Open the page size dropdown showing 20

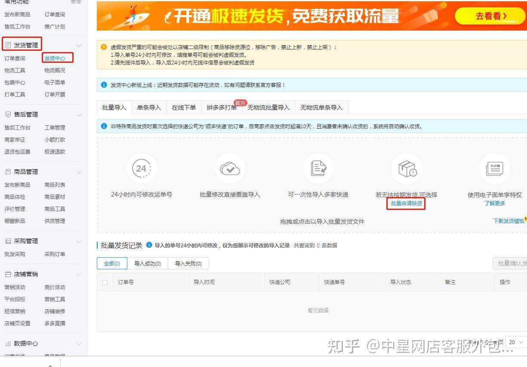coord(516,342)
